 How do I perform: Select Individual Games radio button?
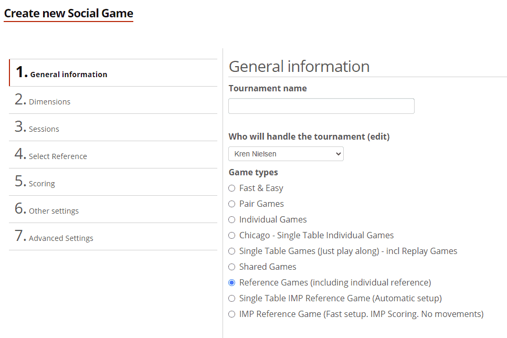click(232, 220)
